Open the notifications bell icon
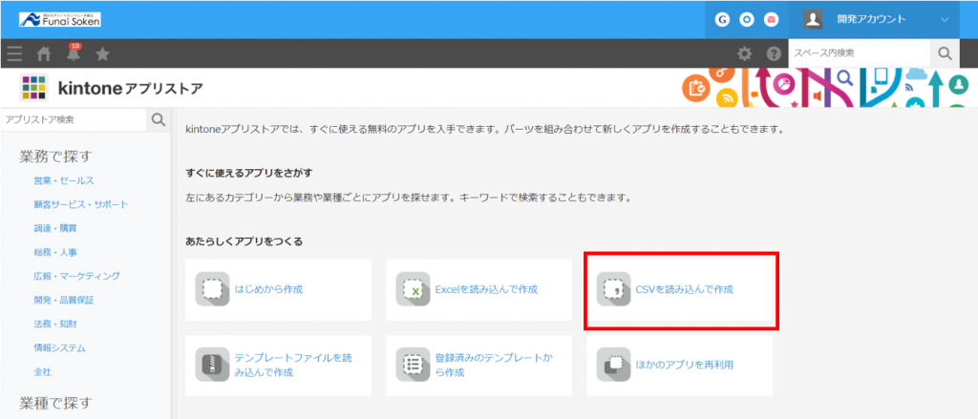 pyautogui.click(x=74, y=53)
